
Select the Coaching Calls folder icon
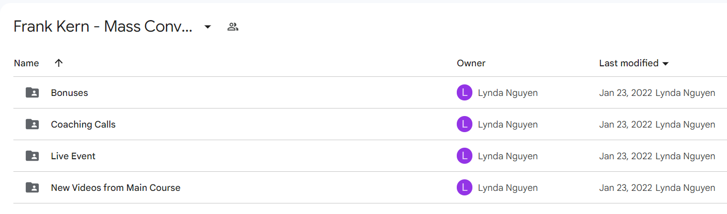(32, 124)
